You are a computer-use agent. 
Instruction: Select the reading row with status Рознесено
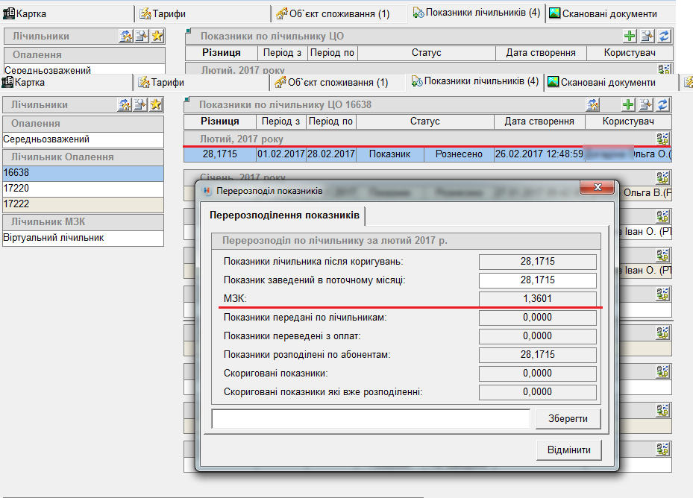[x=427, y=154]
